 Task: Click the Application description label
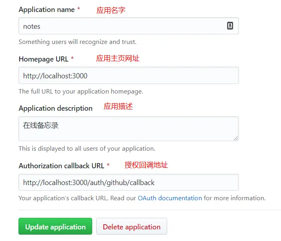click(56, 108)
